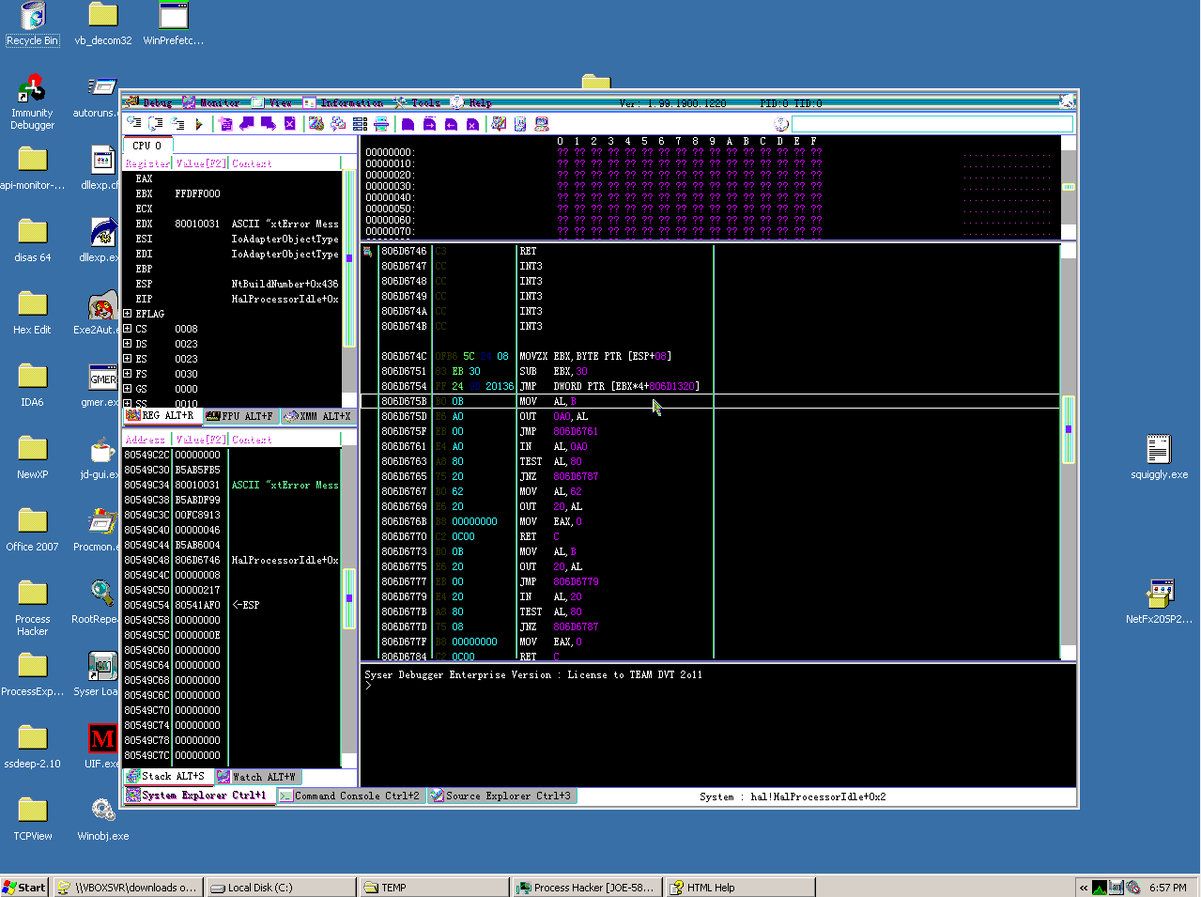Viewport: 1201px width, 897px height.
Task: Select stack row 80549C54 marked <-ESP
Action: (x=232, y=605)
